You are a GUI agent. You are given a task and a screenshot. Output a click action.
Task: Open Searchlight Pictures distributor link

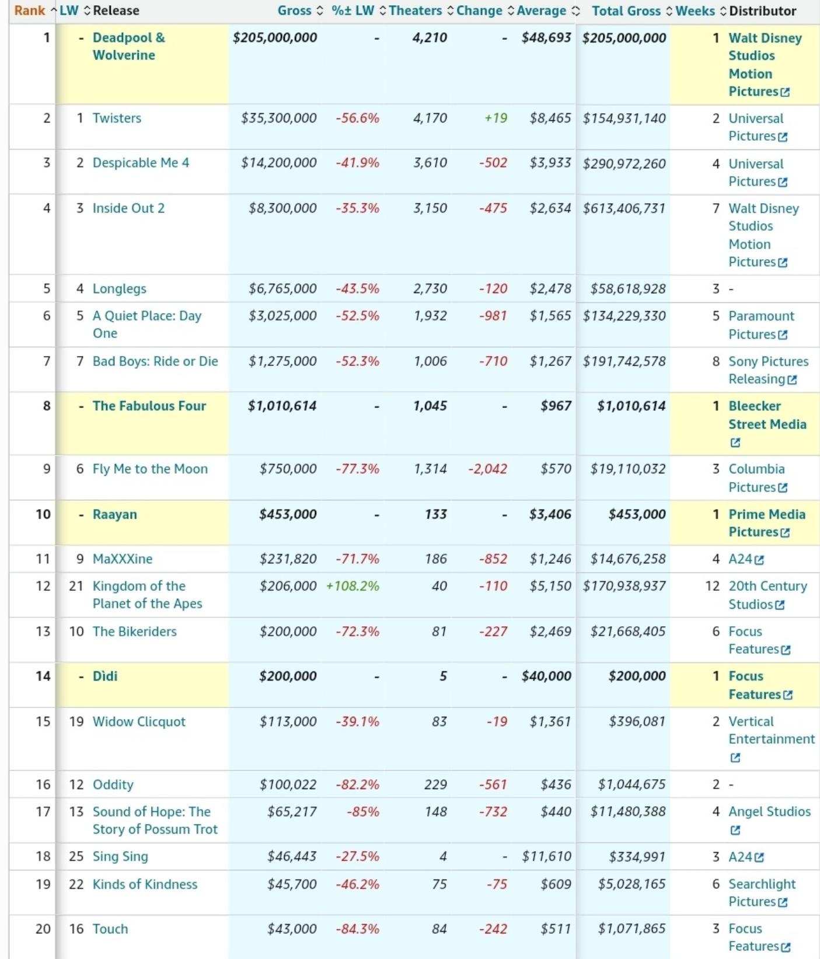click(x=762, y=894)
